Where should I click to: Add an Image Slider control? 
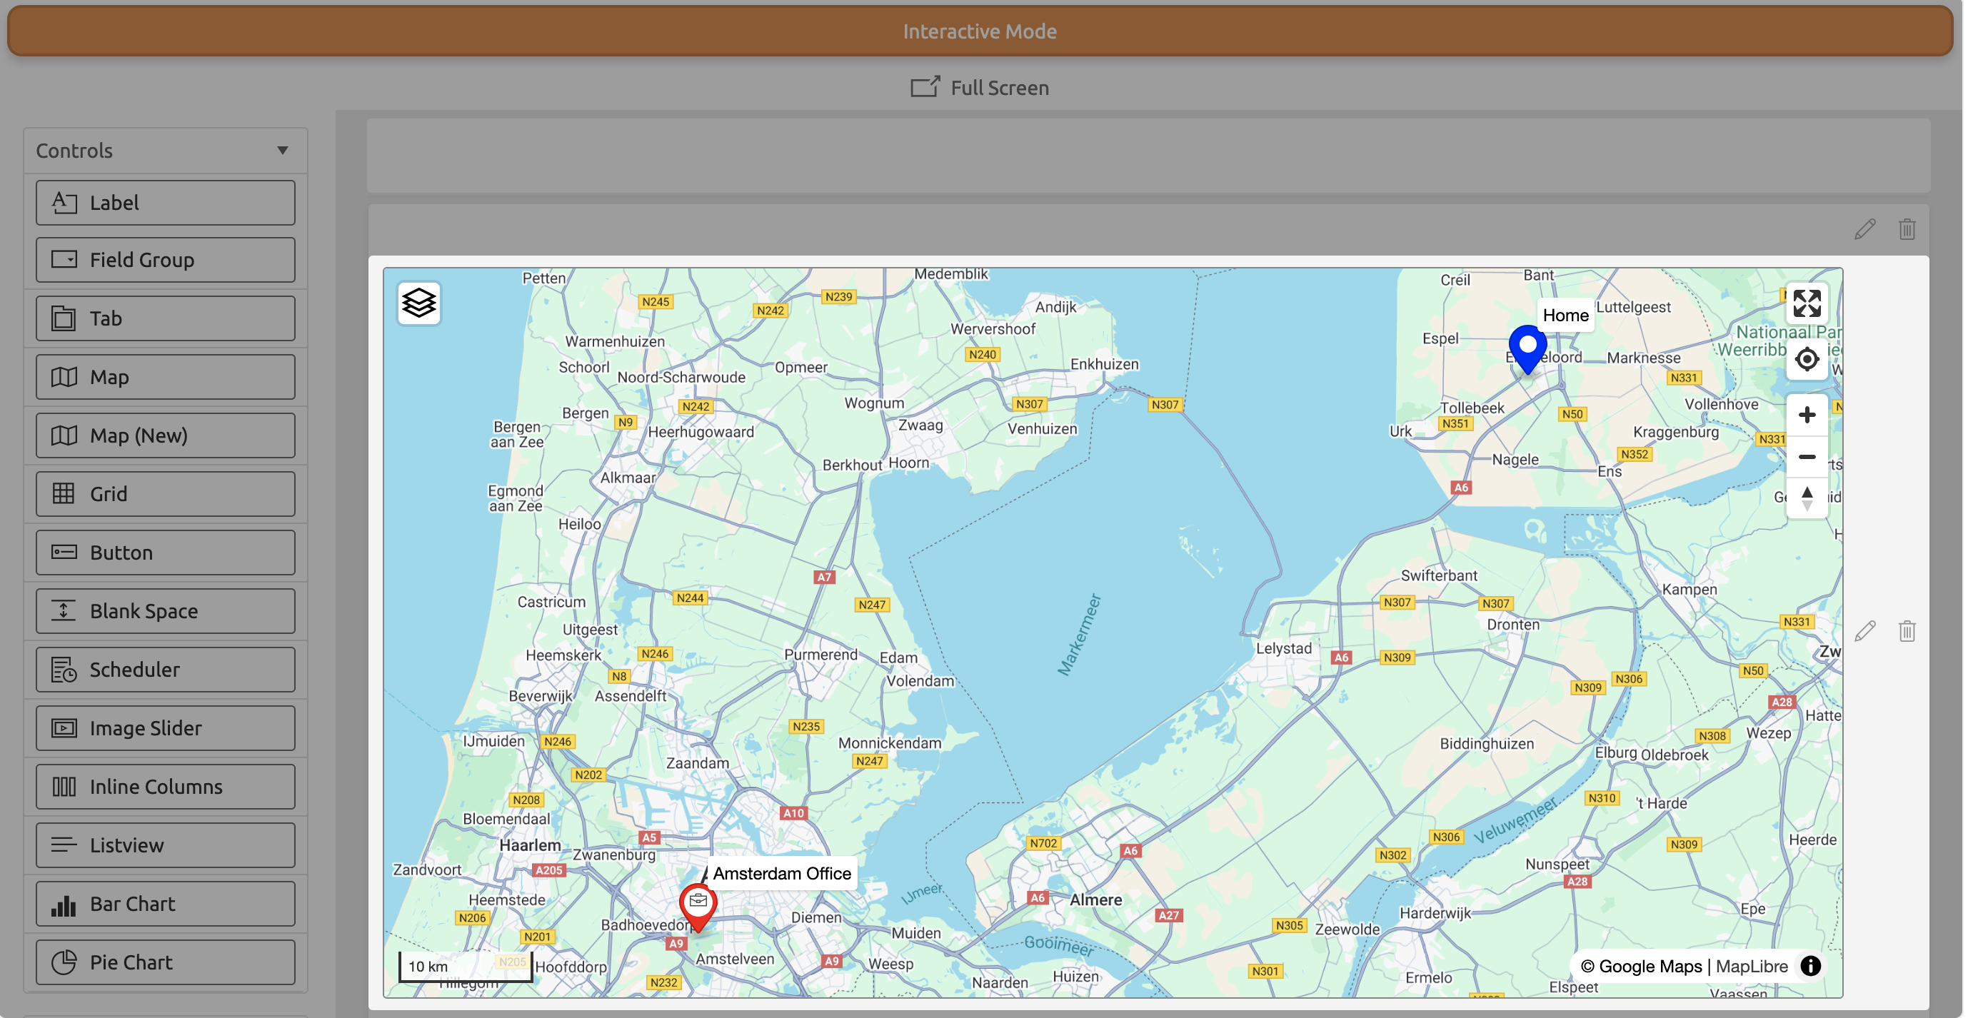tap(165, 729)
